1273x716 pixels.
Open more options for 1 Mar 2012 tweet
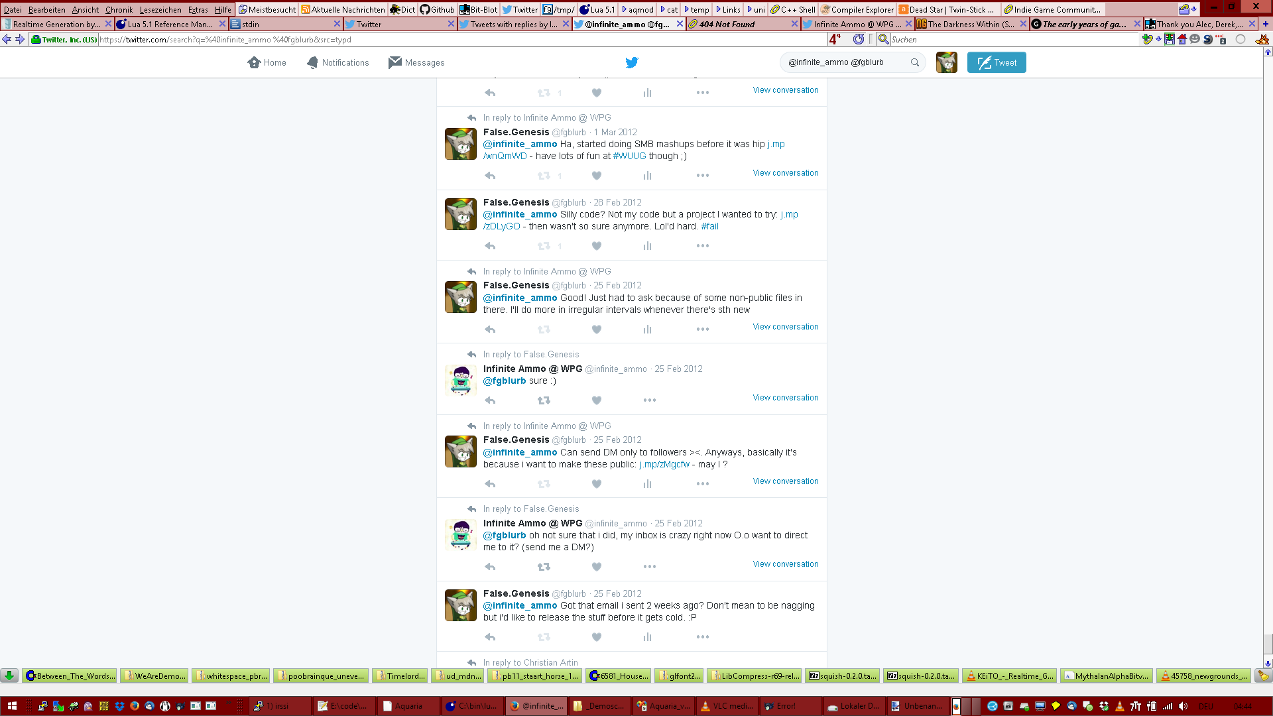coord(703,176)
